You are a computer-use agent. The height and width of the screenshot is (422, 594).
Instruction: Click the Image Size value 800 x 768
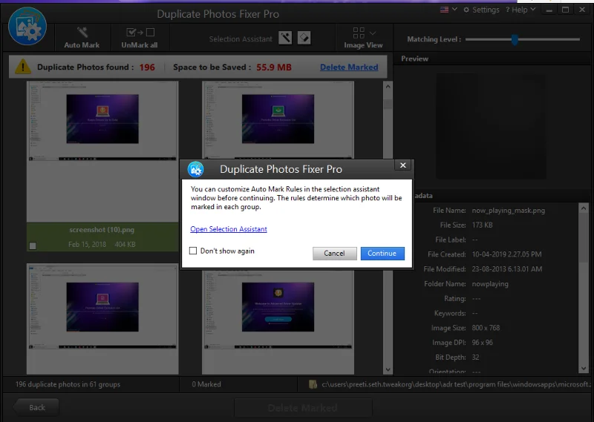pos(486,328)
